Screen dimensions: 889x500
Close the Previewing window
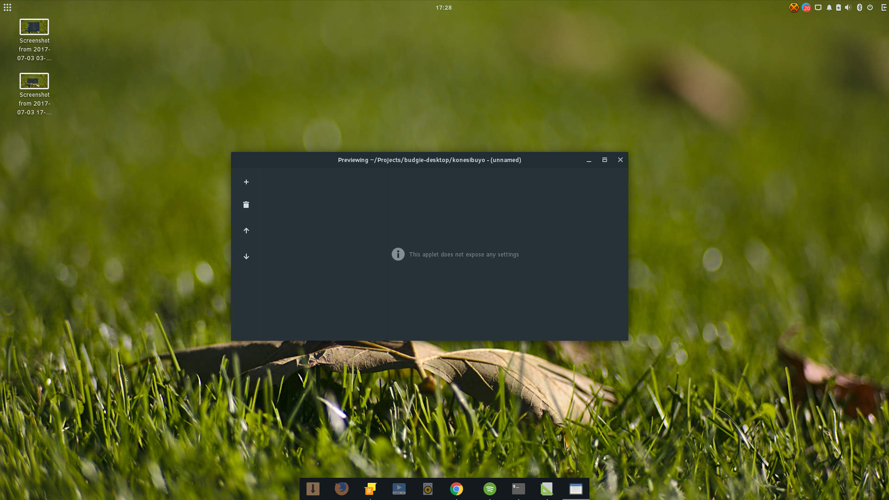620,160
